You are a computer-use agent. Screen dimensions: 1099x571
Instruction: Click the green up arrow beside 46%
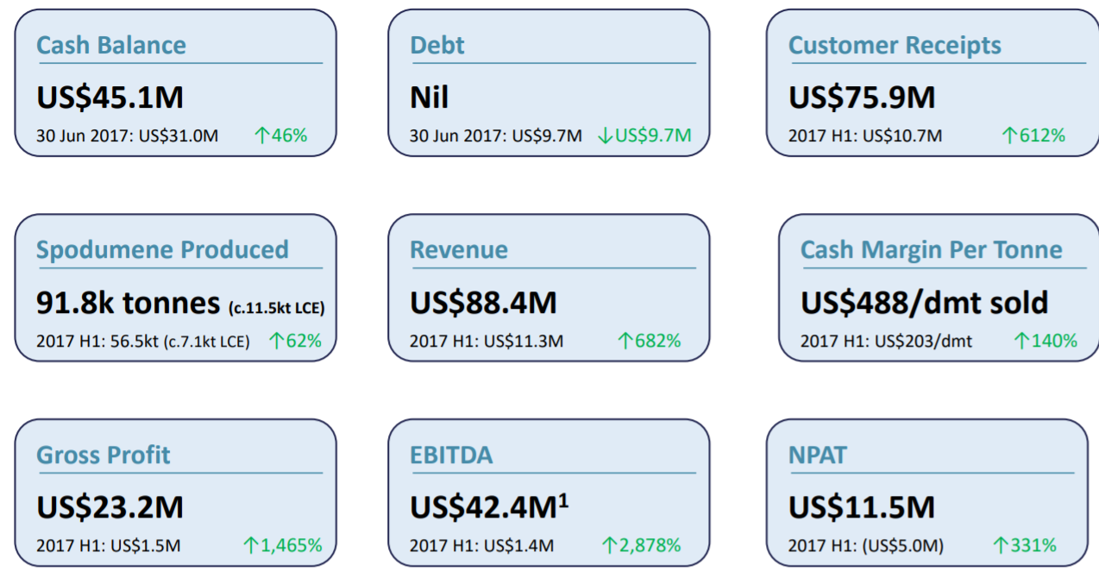coord(262,135)
